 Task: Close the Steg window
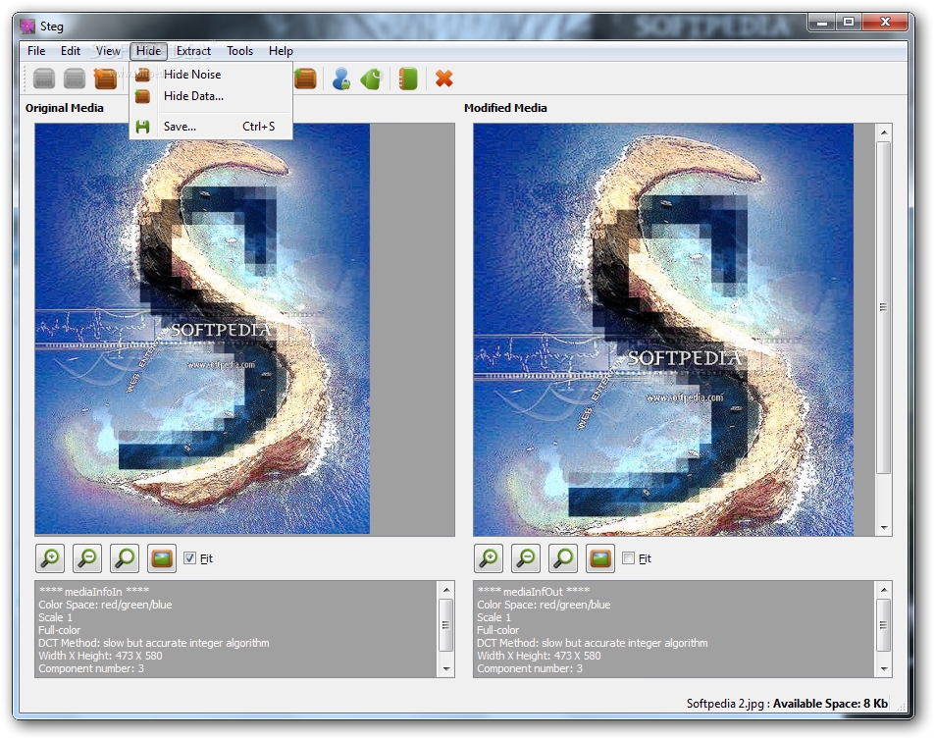click(x=886, y=23)
